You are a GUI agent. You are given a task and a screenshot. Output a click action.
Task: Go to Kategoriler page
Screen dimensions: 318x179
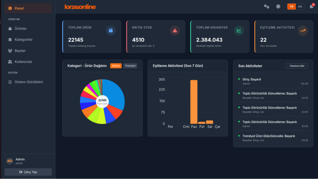pyautogui.click(x=28, y=40)
